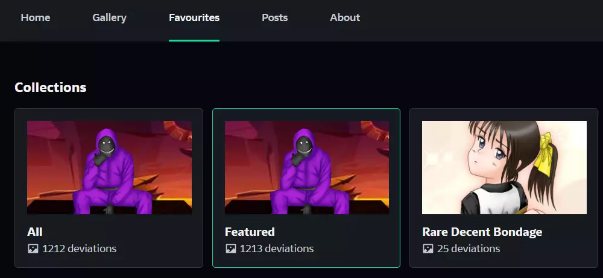Open the Posts tab
603x278 pixels.
click(274, 17)
